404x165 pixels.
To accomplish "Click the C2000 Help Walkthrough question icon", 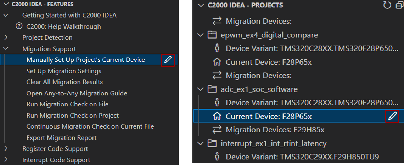I will [19, 26].
